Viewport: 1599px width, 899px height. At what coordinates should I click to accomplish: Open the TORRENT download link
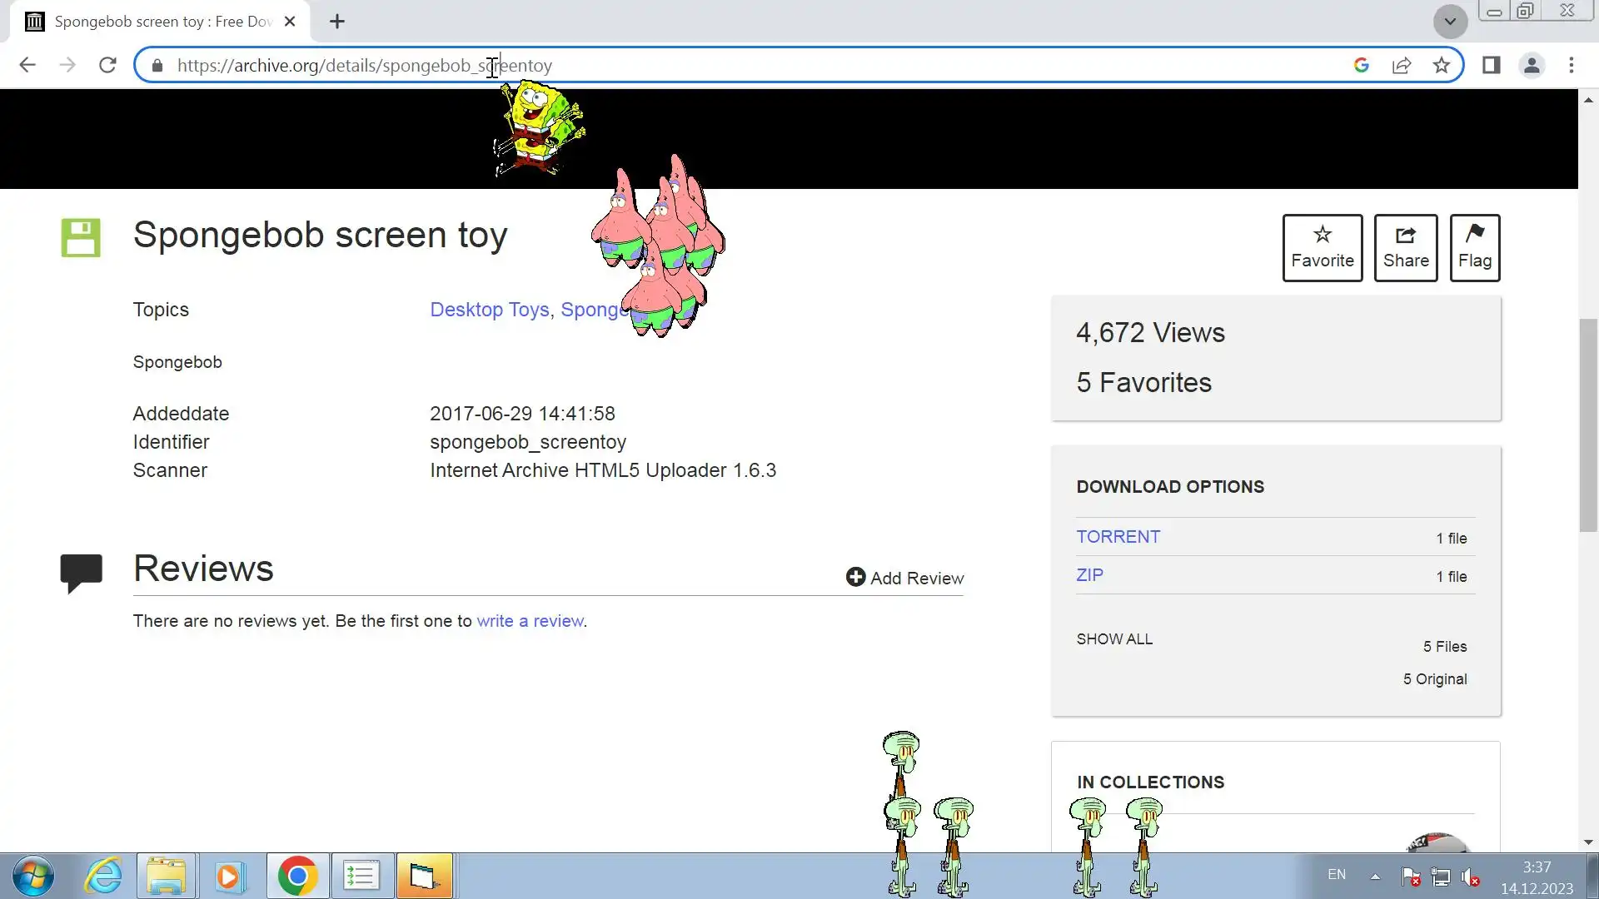click(x=1118, y=537)
